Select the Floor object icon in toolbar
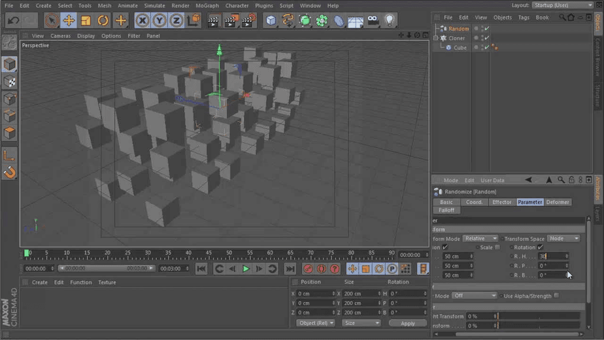The width and height of the screenshot is (604, 340). (x=354, y=20)
